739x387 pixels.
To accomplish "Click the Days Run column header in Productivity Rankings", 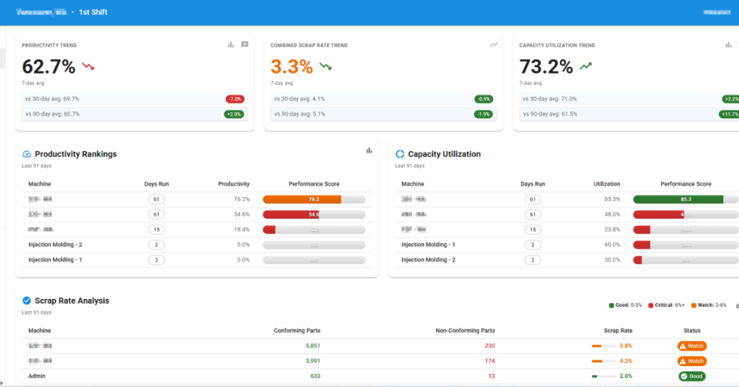I will point(157,184).
